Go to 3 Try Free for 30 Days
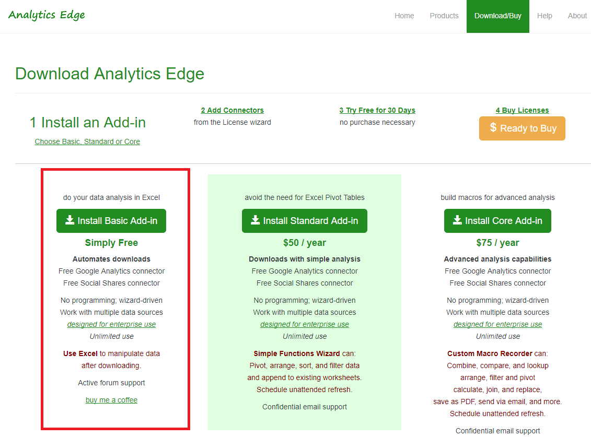Image resolution: width=591 pixels, height=437 pixels. click(x=377, y=110)
